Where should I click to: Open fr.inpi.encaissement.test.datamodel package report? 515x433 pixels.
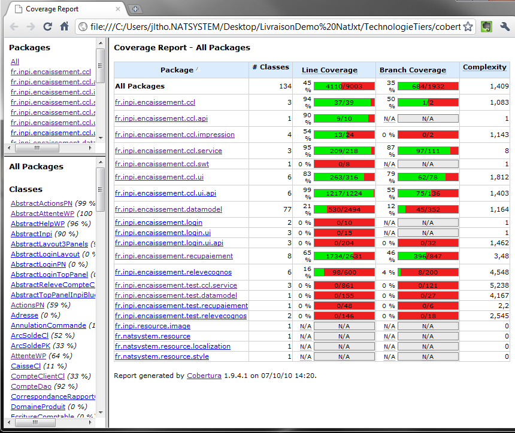click(175, 295)
